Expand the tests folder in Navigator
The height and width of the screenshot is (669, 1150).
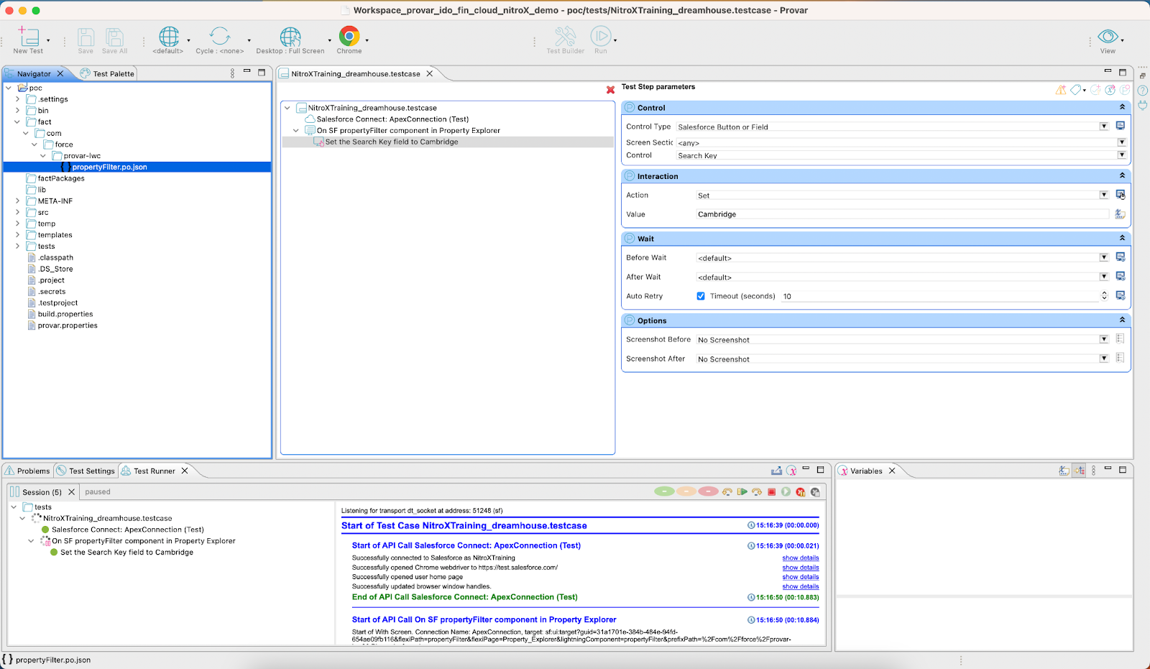[17, 246]
